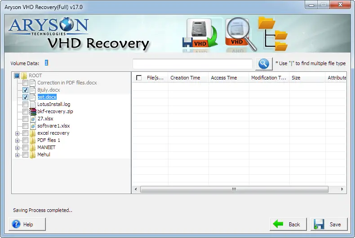Go back with the Back button
The image size is (355, 238).
tap(288, 224)
